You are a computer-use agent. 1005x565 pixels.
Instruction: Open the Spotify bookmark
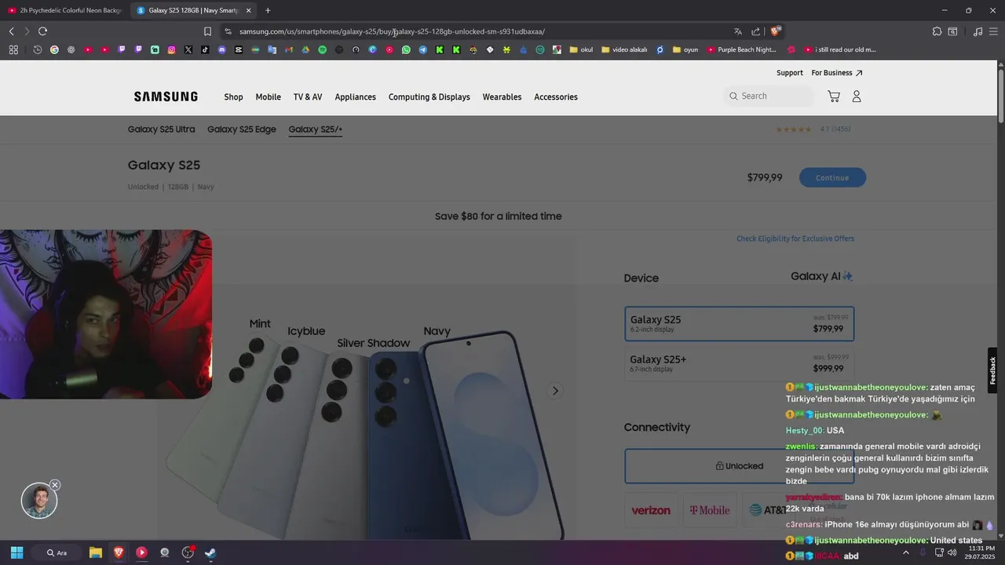322,49
